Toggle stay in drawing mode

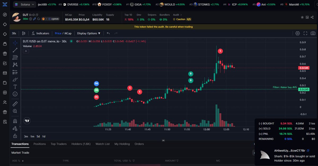pyautogui.click(x=15, y=128)
